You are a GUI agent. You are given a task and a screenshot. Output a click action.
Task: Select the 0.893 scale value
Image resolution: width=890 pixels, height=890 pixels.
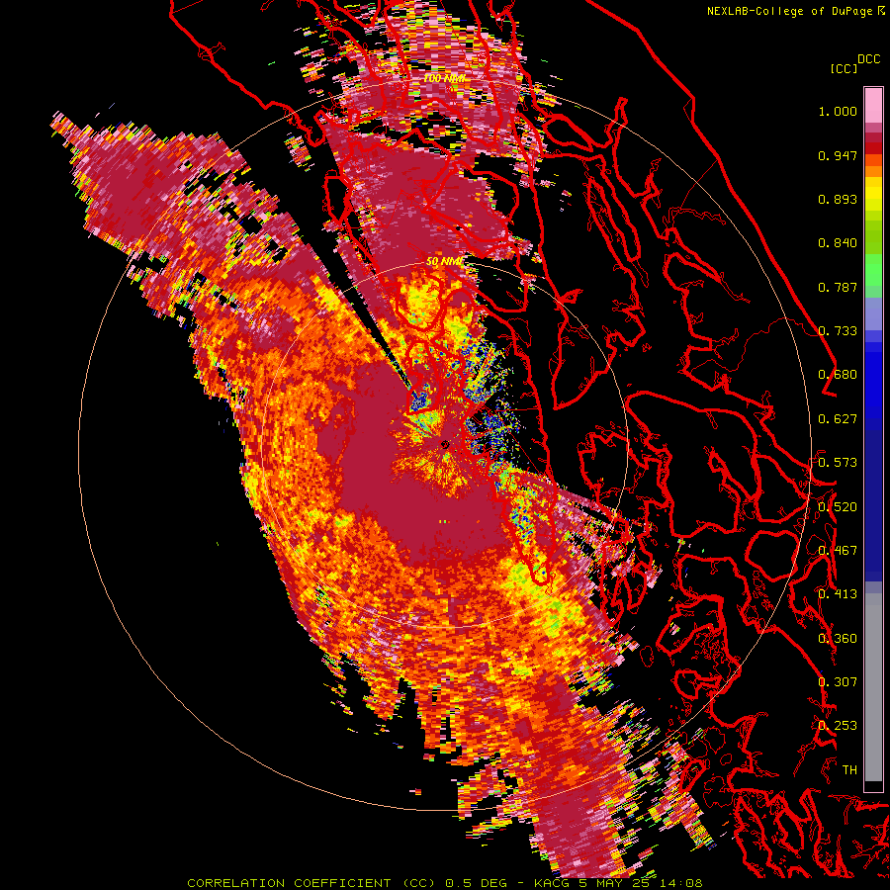coord(838,199)
